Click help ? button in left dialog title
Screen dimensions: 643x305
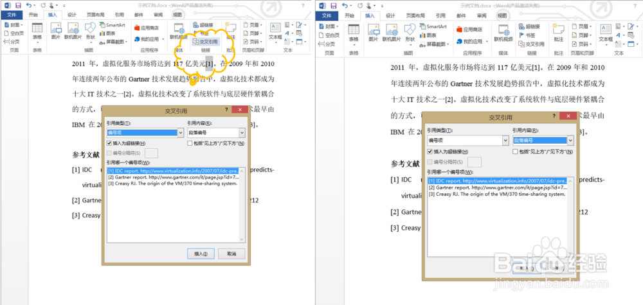(226, 110)
